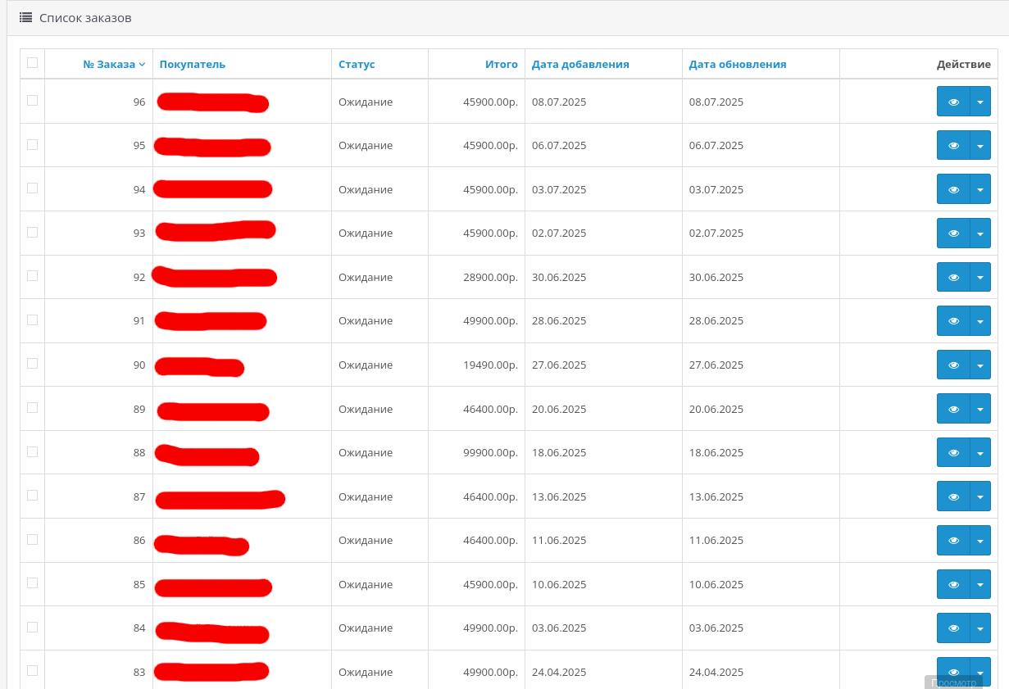The height and width of the screenshot is (689, 1009).
Task: Check the checkbox for order 86
Action: (x=32, y=539)
